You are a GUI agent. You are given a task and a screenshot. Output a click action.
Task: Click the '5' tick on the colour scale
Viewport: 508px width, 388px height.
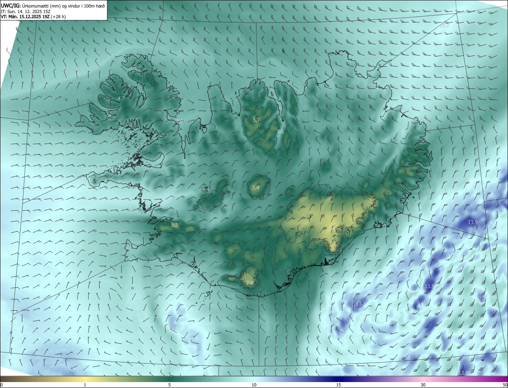pyautogui.click(x=169, y=385)
